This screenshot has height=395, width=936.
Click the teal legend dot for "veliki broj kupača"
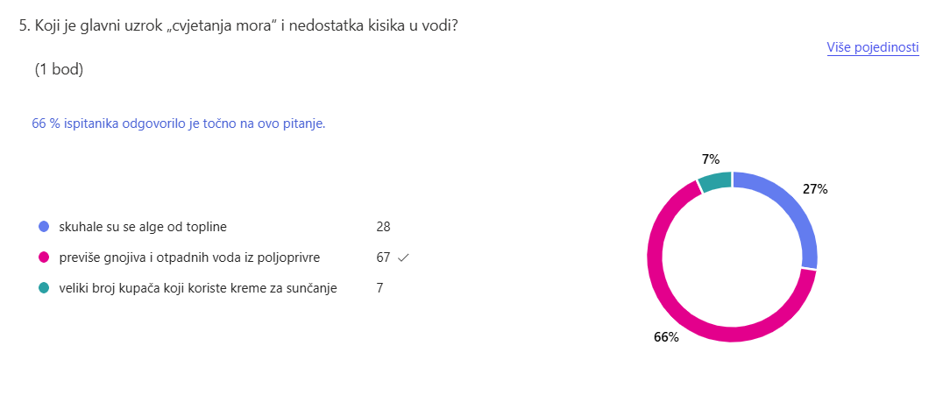tap(44, 288)
